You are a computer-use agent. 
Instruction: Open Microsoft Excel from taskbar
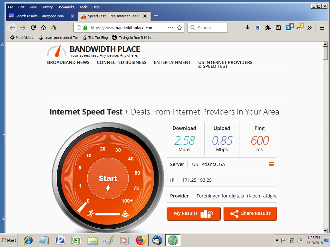click(76, 240)
